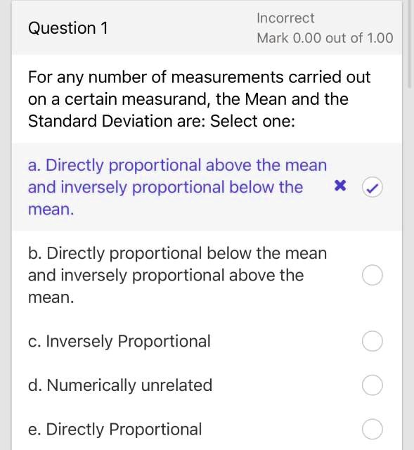Viewport: 414px width, 450px height.
Task: Click the Incorrect status label
Action: click(285, 18)
